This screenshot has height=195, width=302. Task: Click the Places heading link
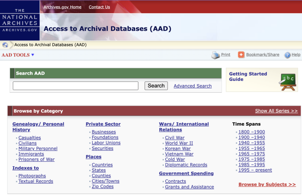(x=93, y=157)
